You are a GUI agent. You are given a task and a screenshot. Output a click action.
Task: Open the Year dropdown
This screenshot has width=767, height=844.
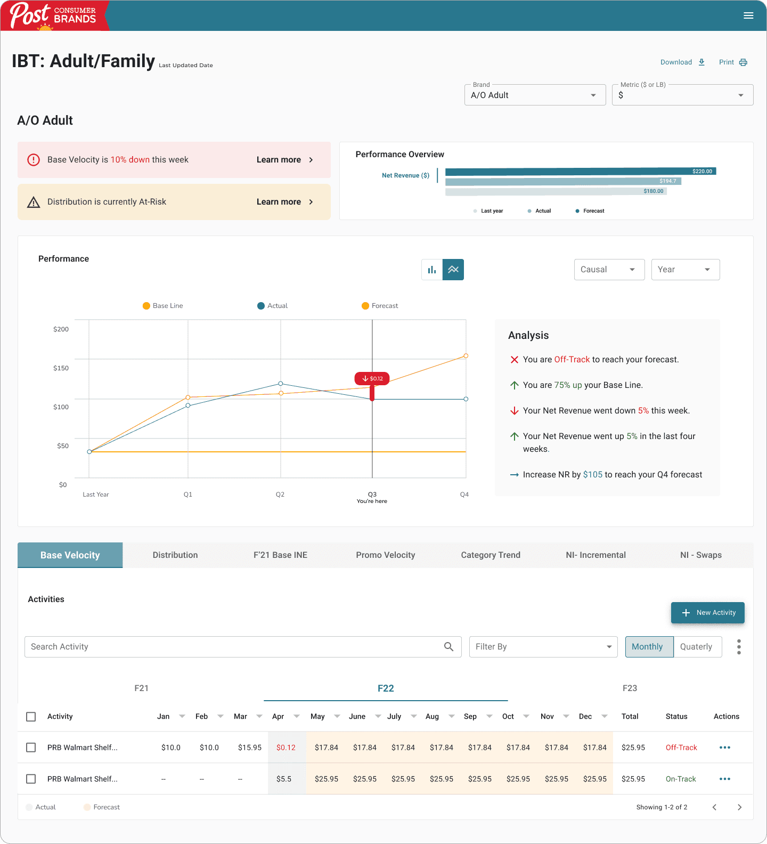[x=686, y=270]
